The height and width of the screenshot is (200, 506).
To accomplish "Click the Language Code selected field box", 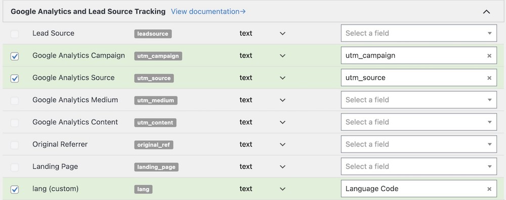I will click(x=418, y=189).
